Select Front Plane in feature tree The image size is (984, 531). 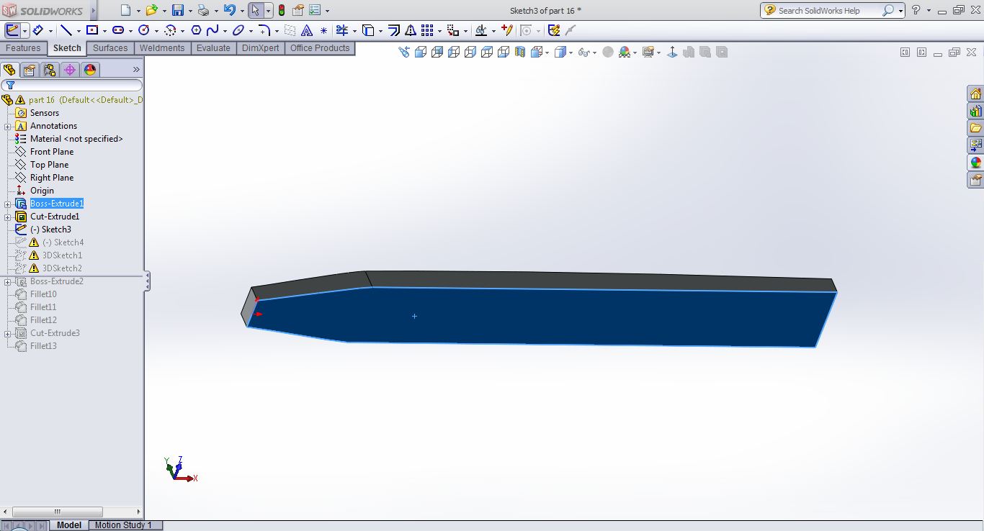(51, 152)
